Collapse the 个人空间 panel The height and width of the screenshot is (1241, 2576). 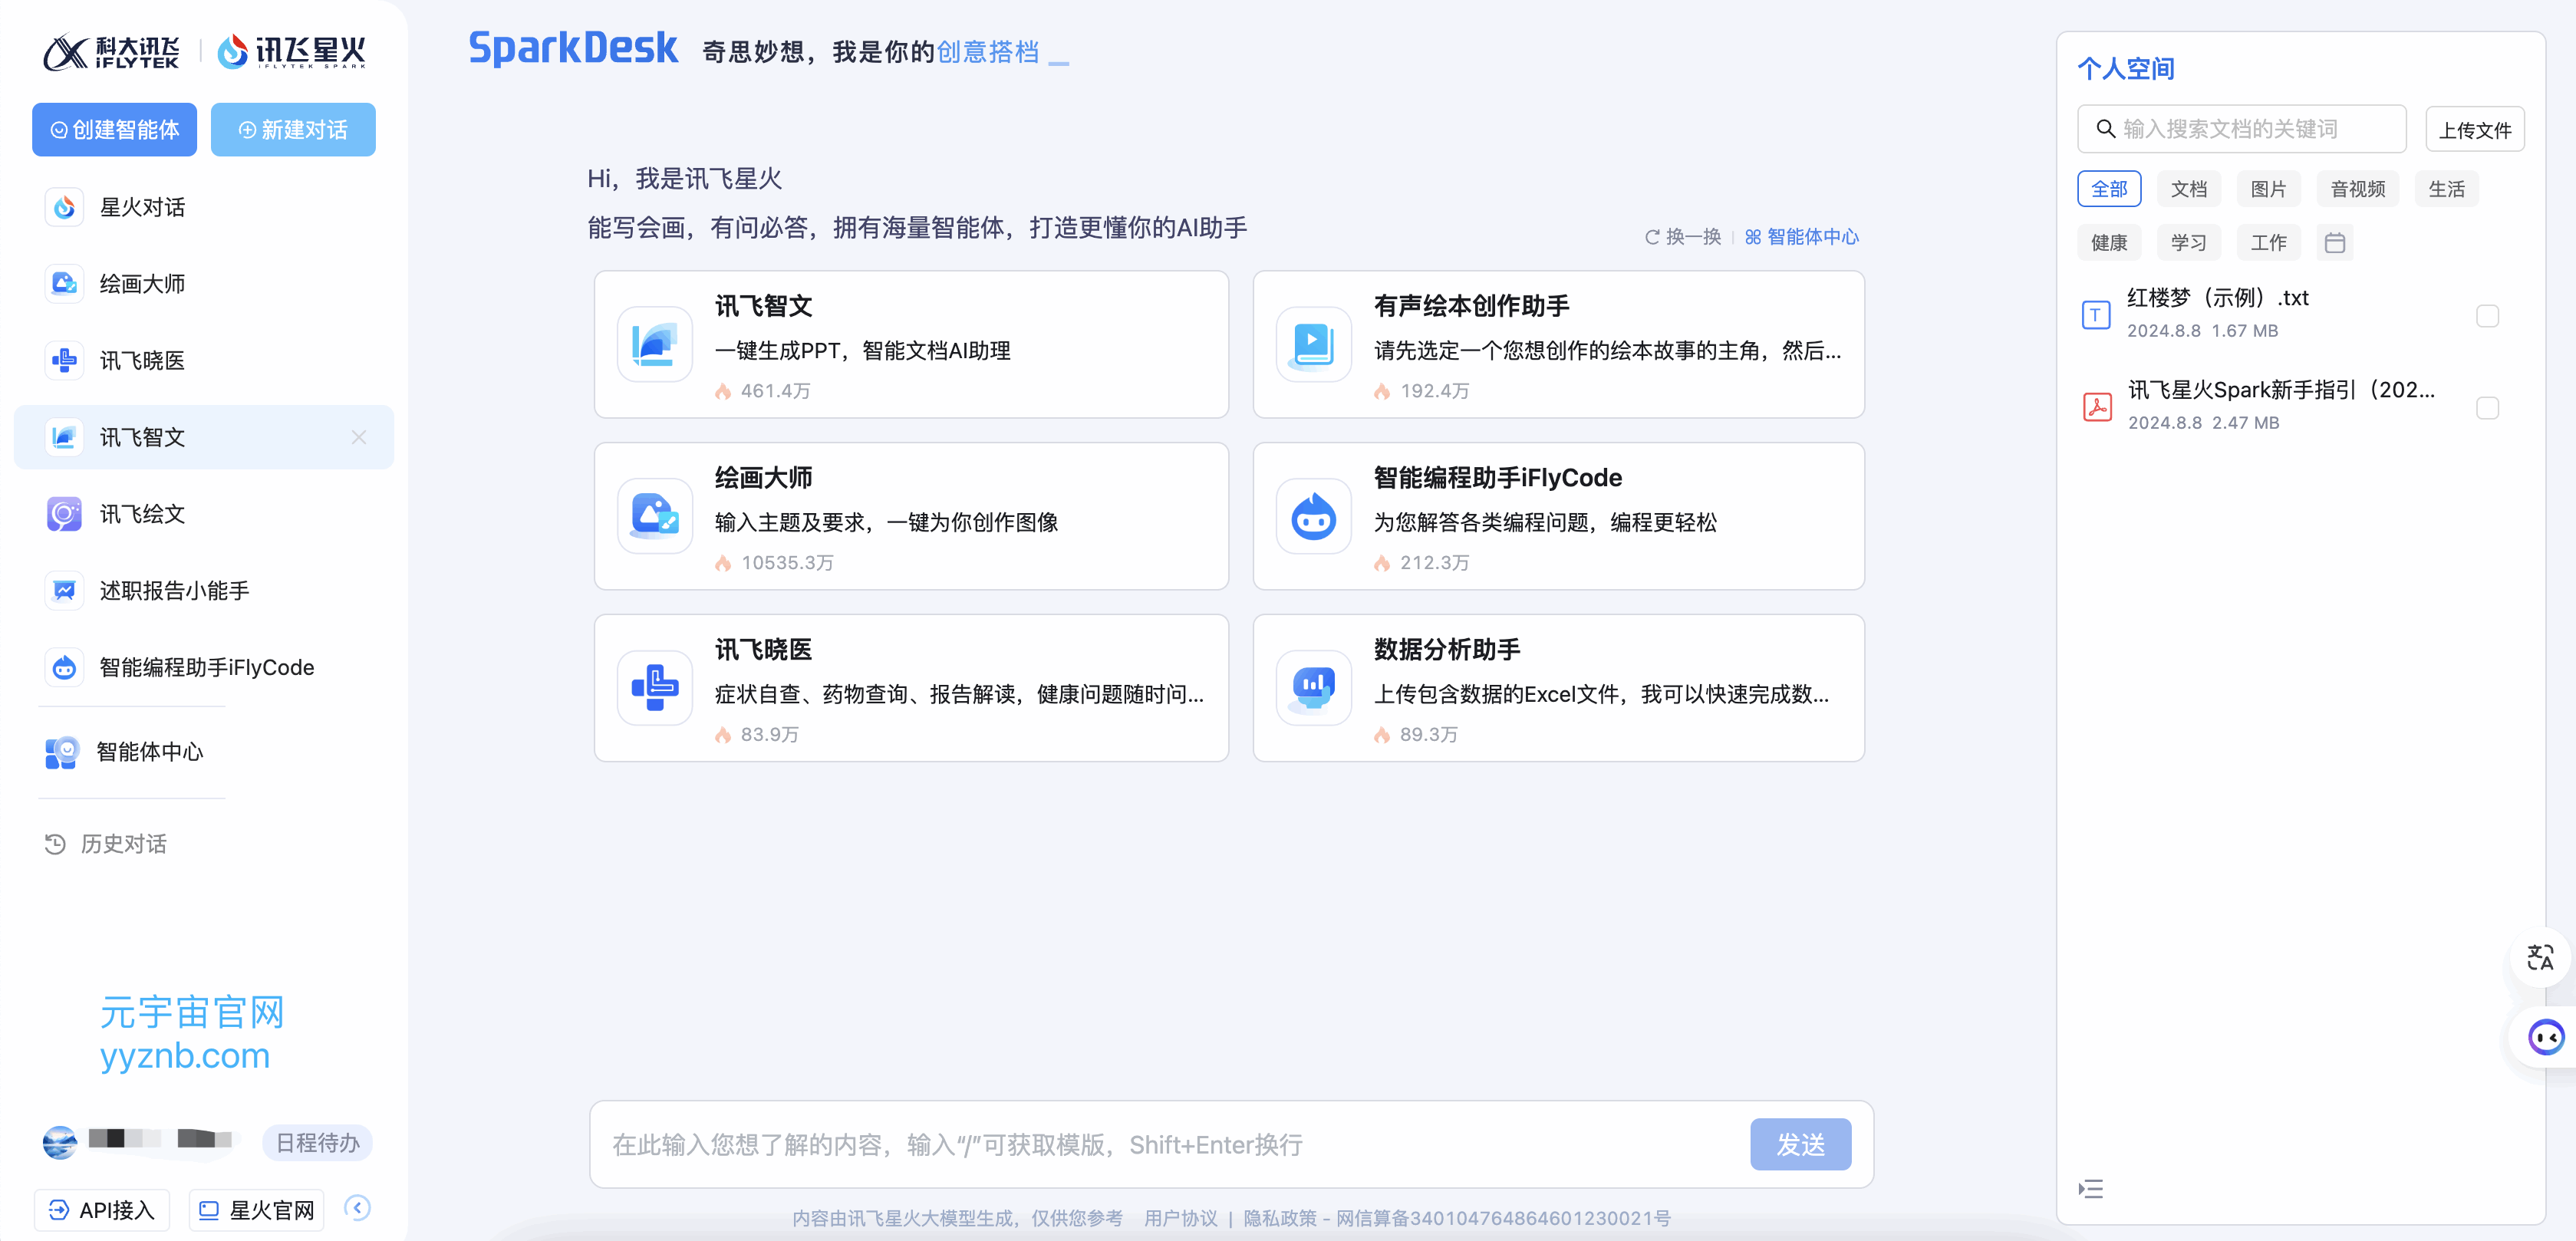click(x=2090, y=1189)
